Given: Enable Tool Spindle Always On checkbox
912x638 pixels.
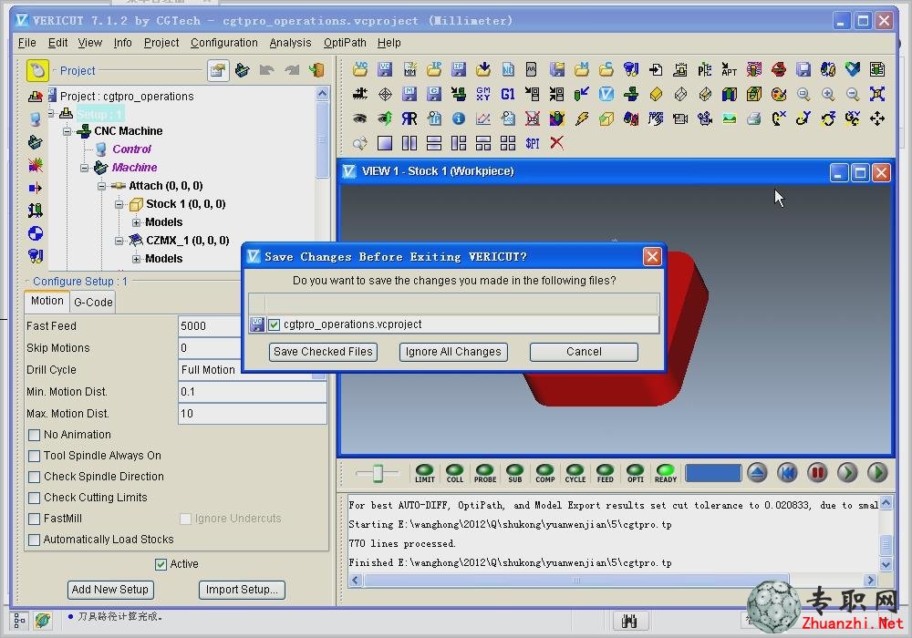Looking at the screenshot, I should coord(35,456).
